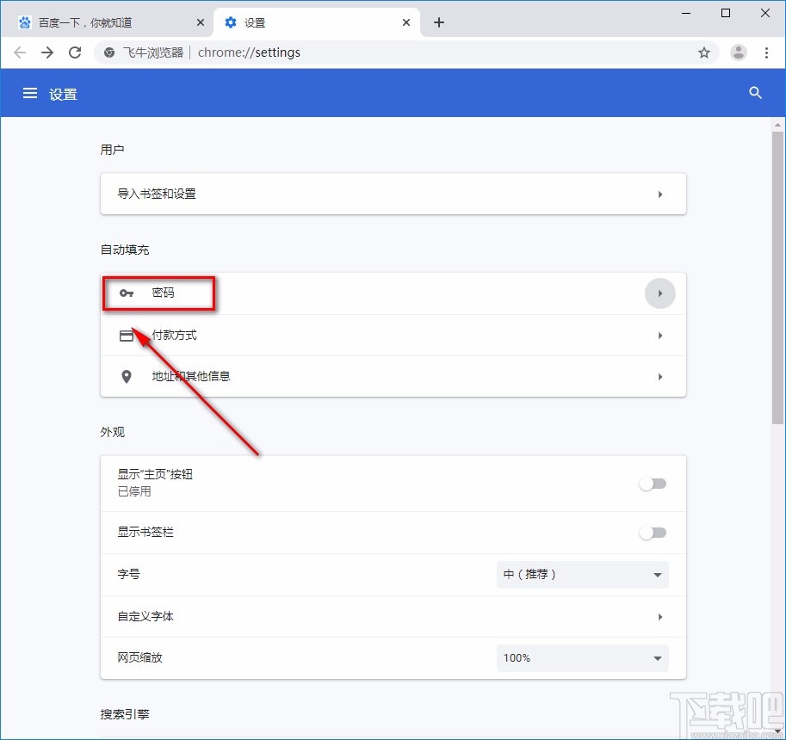
Task: Enable the 显示书签栏 switch
Action: point(653,533)
